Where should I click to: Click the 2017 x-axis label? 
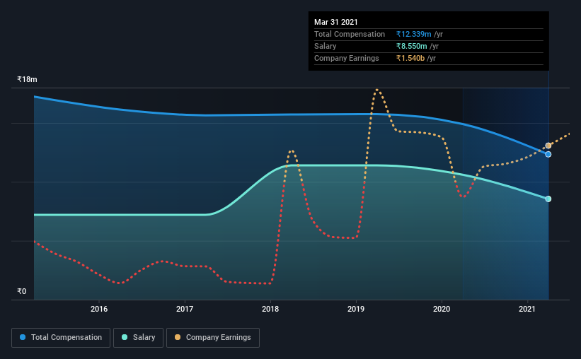(185, 309)
